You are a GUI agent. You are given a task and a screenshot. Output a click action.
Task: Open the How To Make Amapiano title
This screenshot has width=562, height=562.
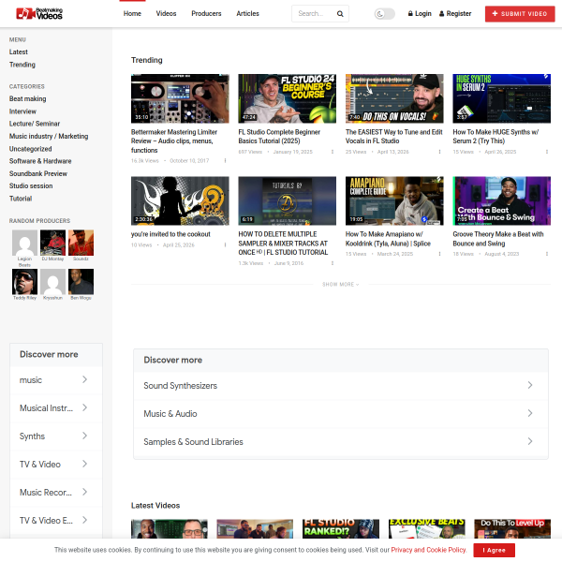[x=388, y=239]
